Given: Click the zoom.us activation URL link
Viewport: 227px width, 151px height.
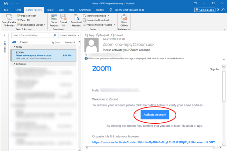Looking at the screenshot, I should (154, 142).
